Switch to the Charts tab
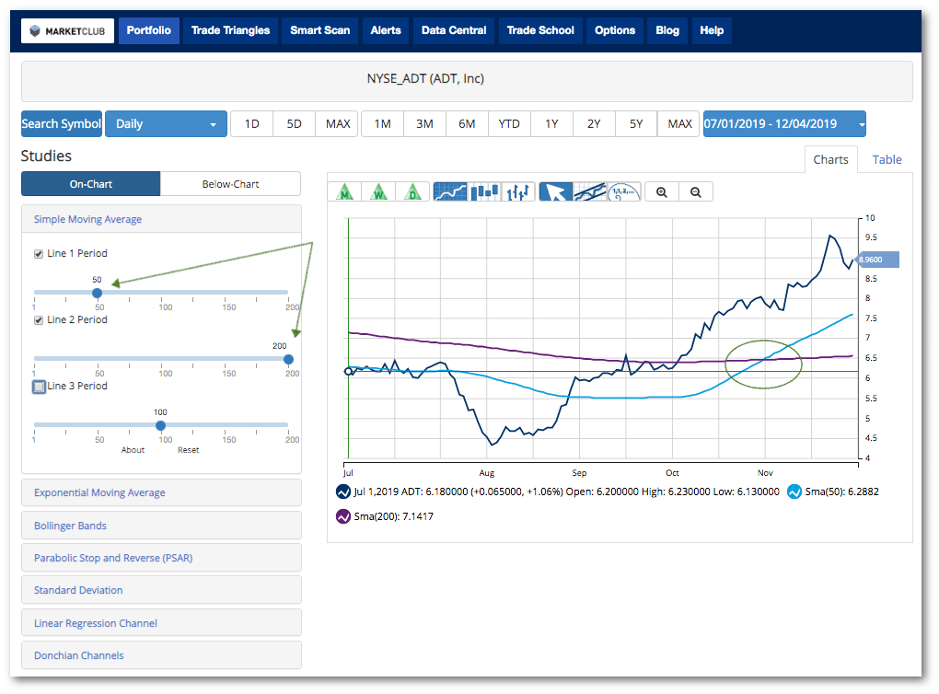This screenshot has height=694, width=939. [x=830, y=159]
